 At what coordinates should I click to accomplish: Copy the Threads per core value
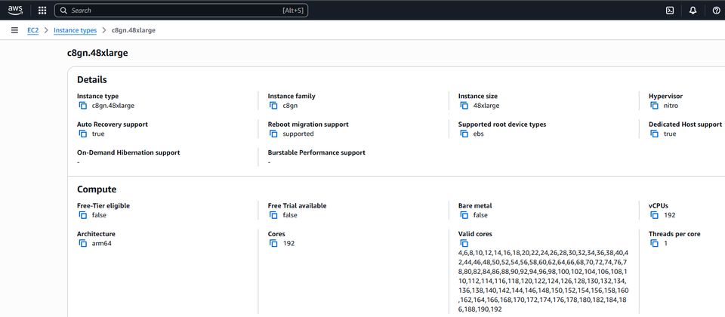pos(654,243)
